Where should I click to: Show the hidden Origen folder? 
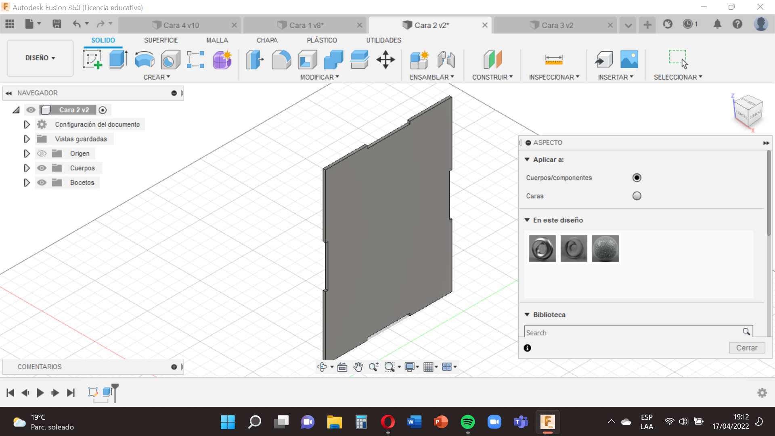(42, 153)
